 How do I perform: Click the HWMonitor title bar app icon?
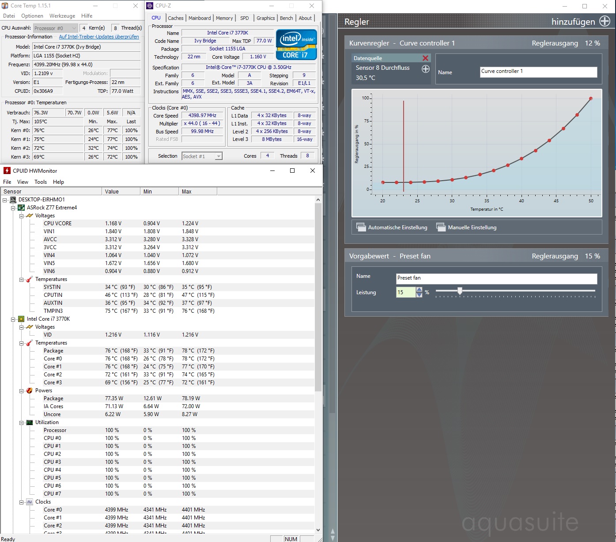click(7, 171)
